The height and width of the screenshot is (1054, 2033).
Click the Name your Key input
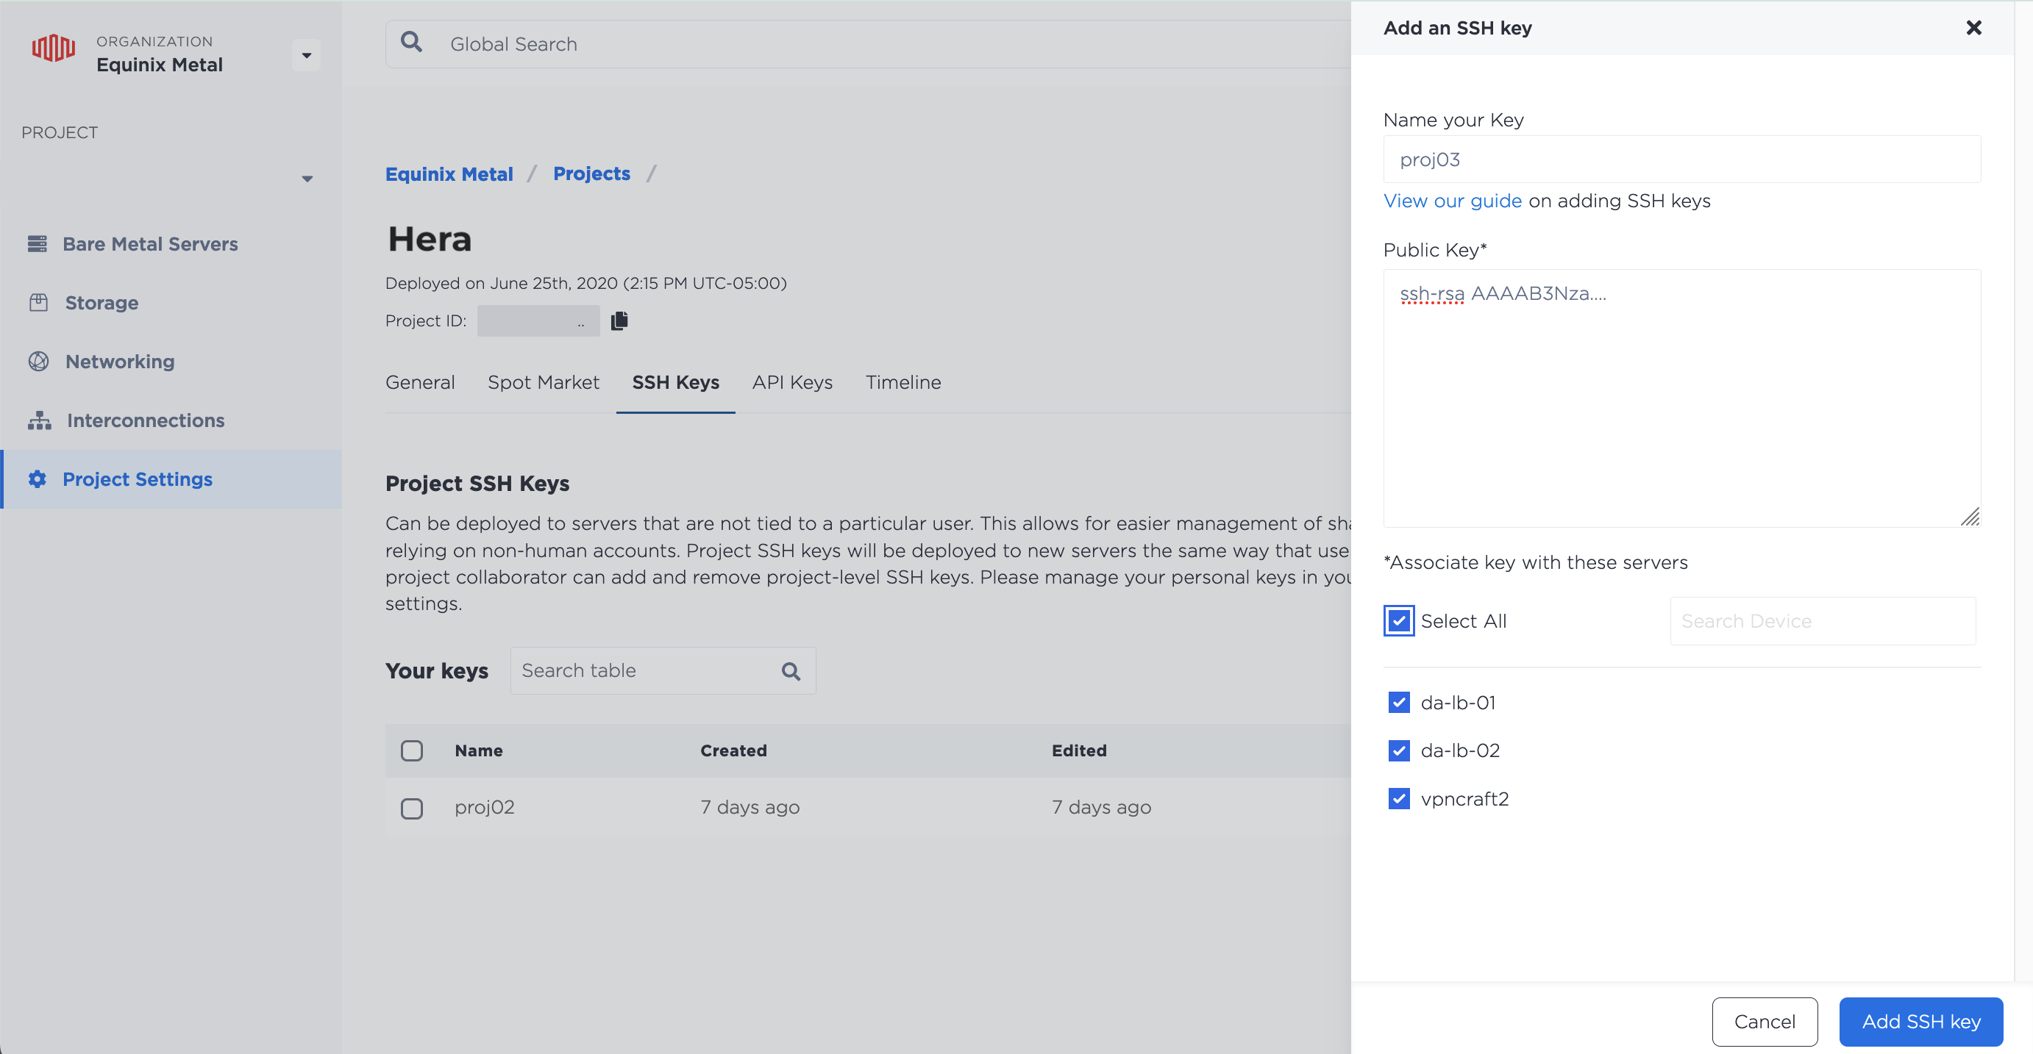[x=1682, y=159]
